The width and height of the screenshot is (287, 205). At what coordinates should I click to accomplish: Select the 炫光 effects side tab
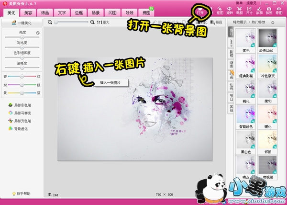(232, 87)
